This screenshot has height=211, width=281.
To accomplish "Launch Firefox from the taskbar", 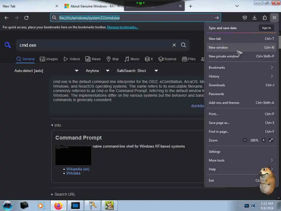I will coord(58,206).
